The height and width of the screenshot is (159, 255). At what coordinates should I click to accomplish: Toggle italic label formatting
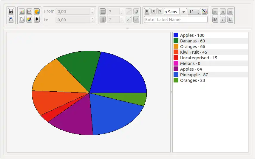tap(222, 19)
